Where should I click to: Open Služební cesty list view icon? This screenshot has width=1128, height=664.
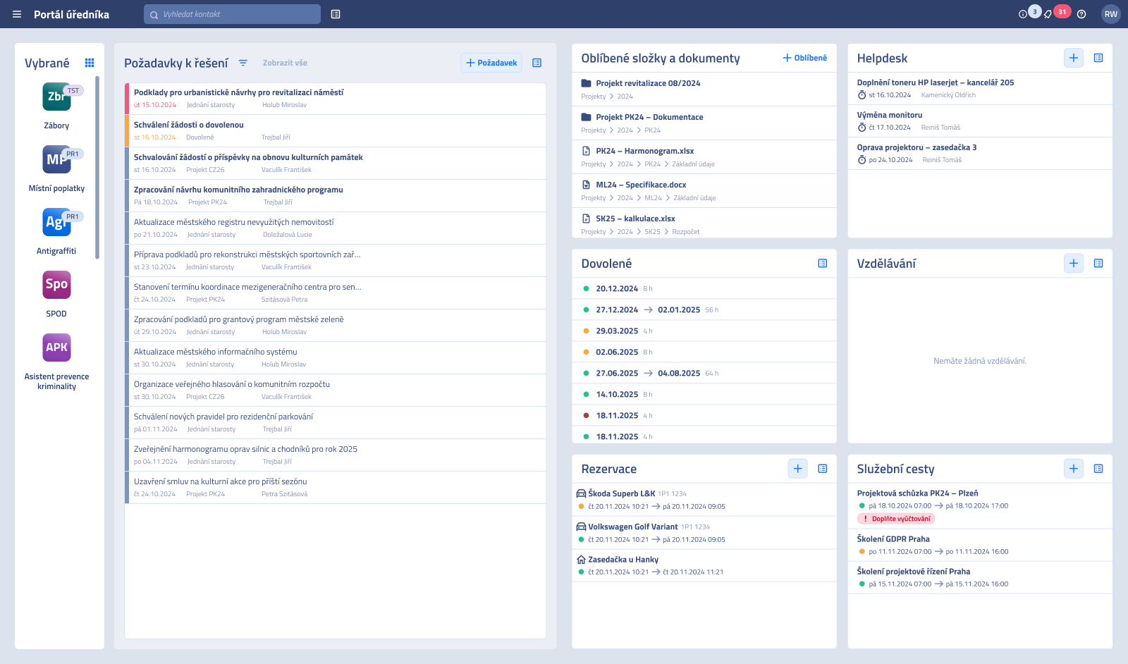pos(1098,469)
